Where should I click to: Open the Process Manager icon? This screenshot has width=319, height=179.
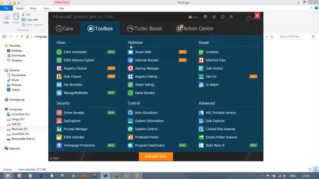coord(59,129)
